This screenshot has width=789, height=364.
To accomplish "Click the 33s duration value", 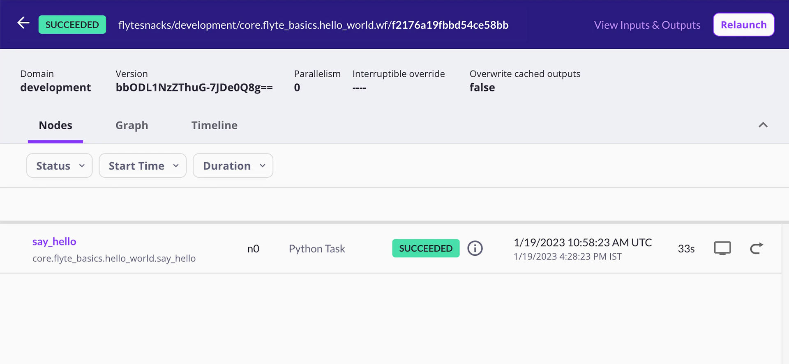I will pos(686,249).
